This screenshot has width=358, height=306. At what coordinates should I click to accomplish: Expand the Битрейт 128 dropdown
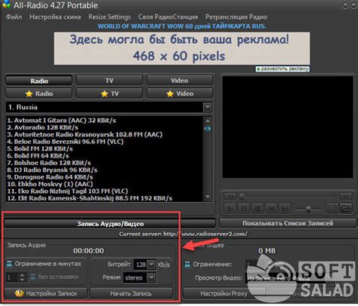click(x=151, y=265)
